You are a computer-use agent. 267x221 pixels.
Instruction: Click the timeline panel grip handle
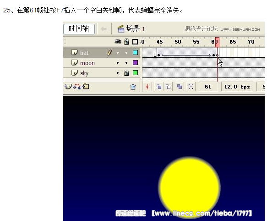(65, 42)
